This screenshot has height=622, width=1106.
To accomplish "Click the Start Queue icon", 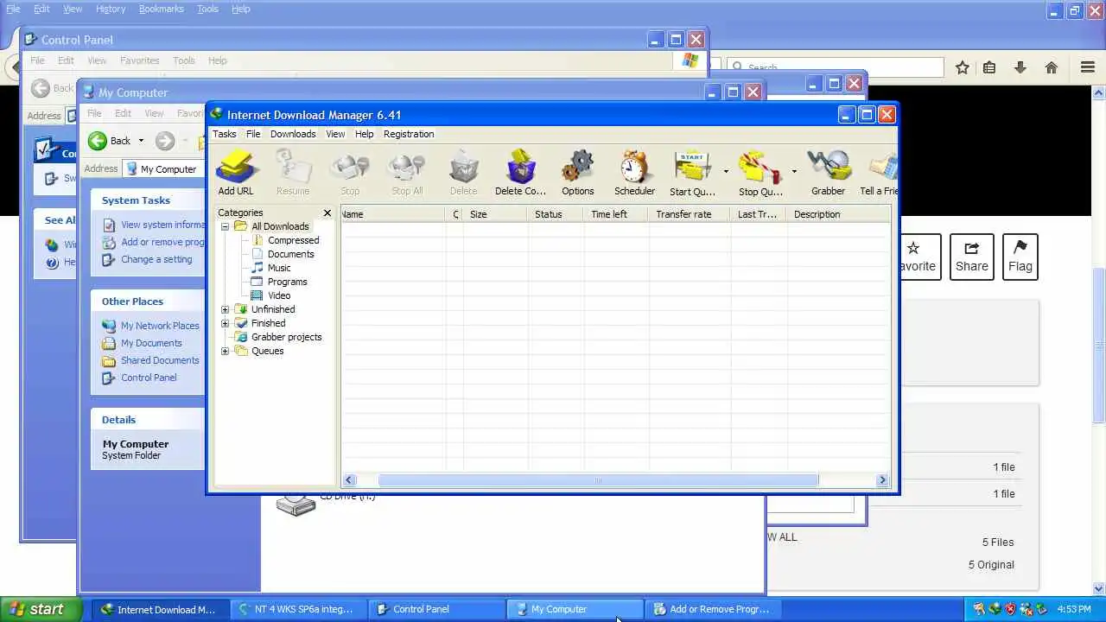I will 692,173.
